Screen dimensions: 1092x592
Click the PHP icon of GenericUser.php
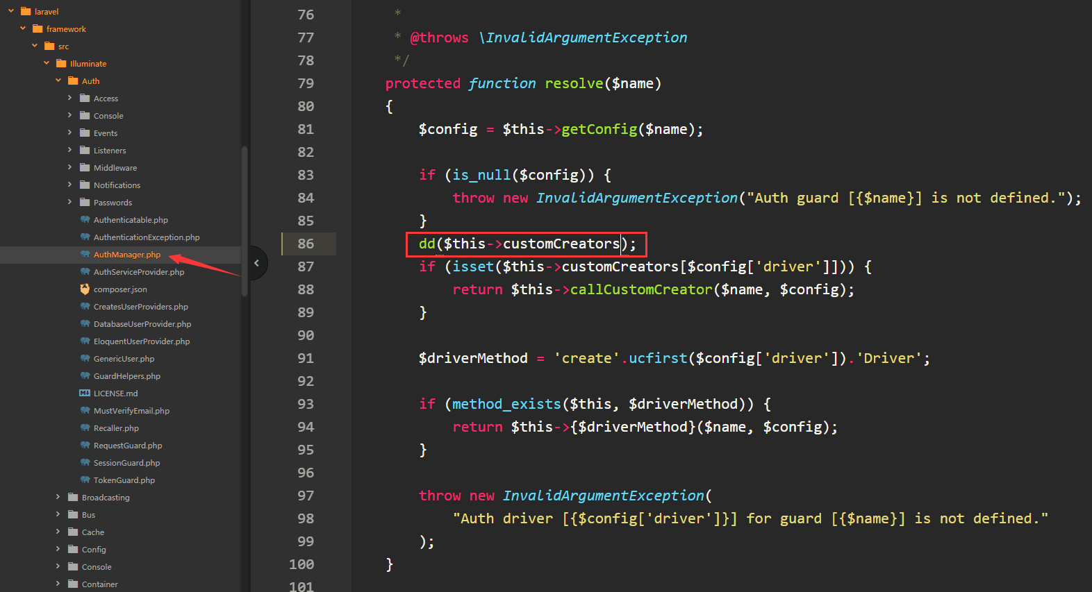85,358
